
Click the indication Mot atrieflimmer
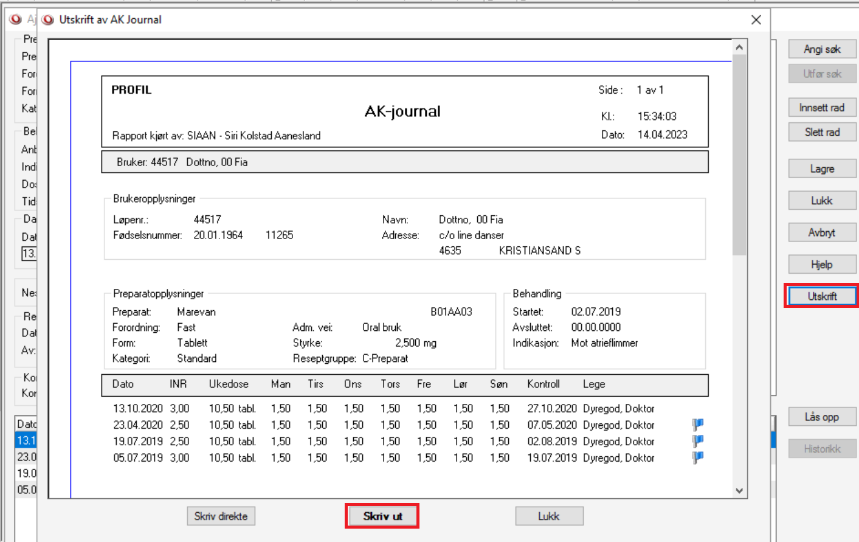coord(605,343)
